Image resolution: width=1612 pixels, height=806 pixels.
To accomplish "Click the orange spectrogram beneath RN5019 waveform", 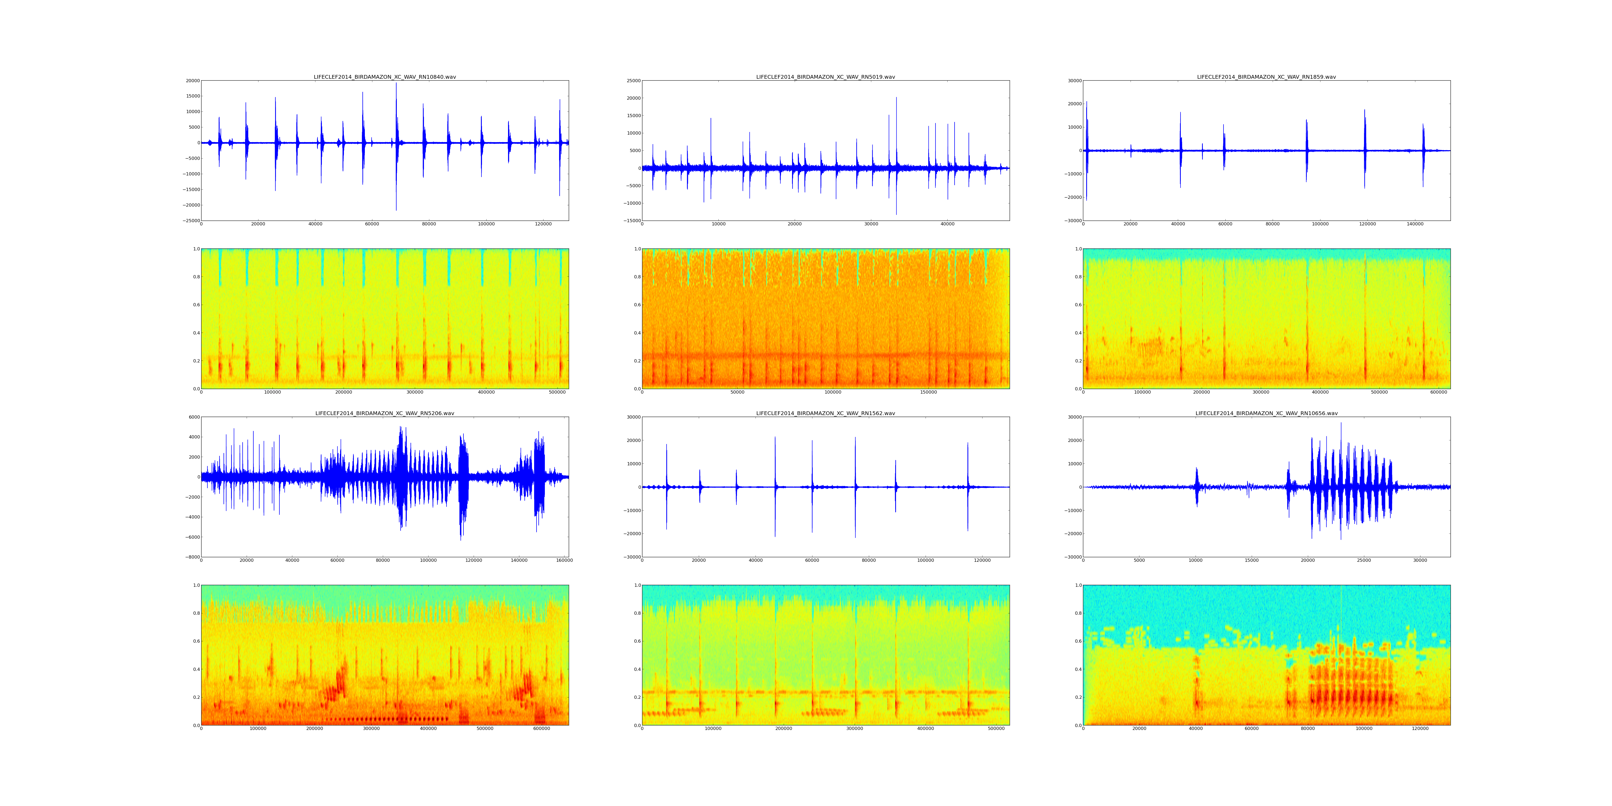I will pyautogui.click(x=825, y=319).
